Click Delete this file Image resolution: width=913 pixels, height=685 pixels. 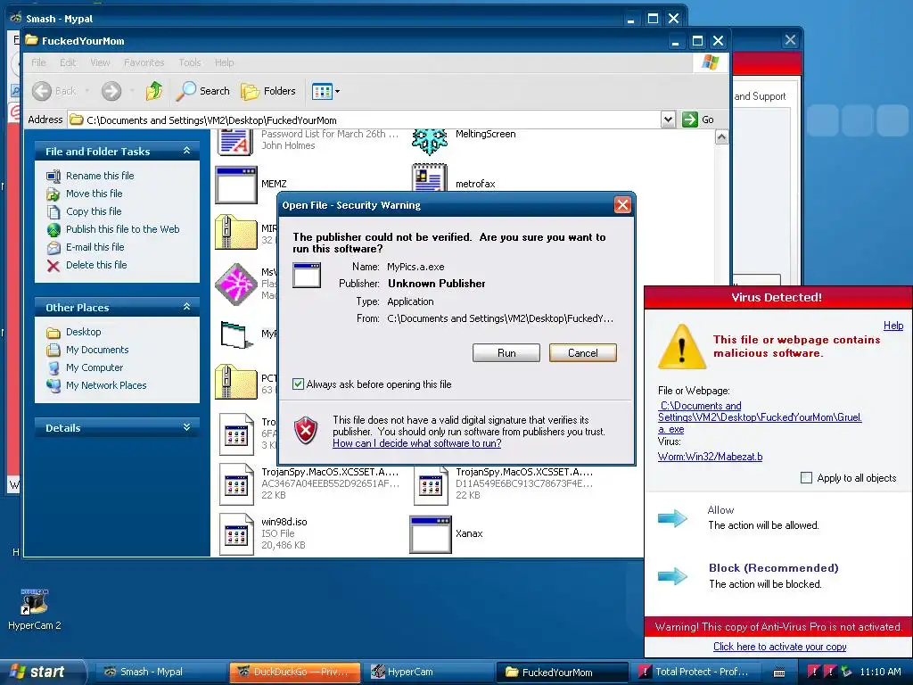pyautogui.click(x=96, y=264)
